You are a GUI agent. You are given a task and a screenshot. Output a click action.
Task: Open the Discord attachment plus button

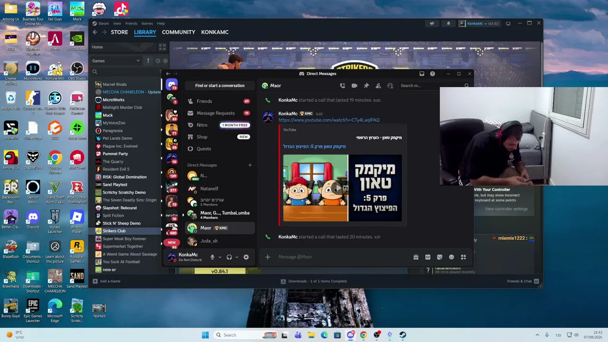click(x=267, y=257)
